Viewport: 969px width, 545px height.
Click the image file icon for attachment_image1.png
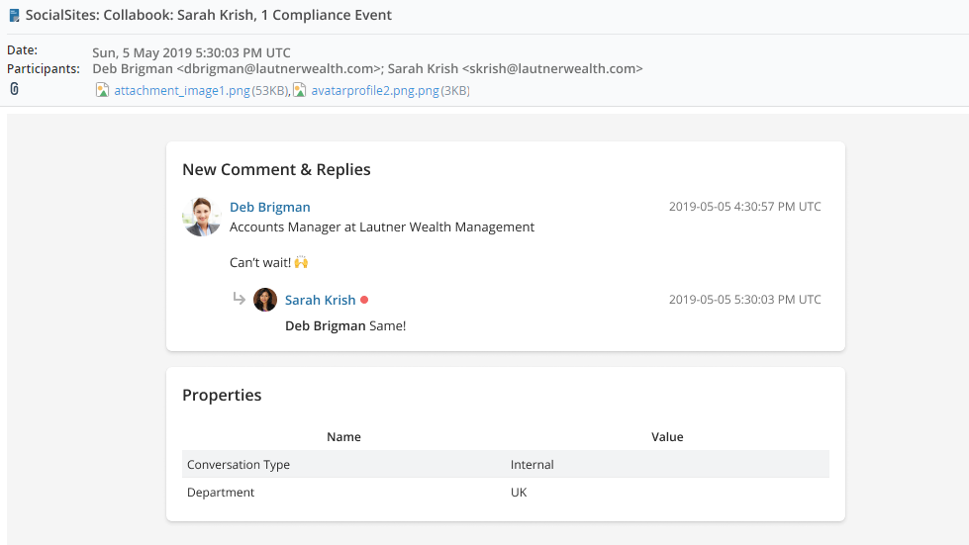pyautogui.click(x=102, y=90)
